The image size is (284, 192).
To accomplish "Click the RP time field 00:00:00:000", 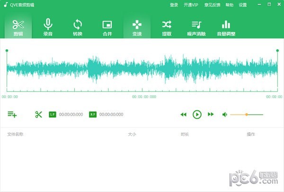I will pyautogui.click(x=111, y=114).
